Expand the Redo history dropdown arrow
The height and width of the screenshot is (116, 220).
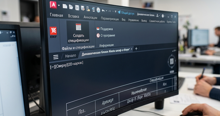pos(113,11)
